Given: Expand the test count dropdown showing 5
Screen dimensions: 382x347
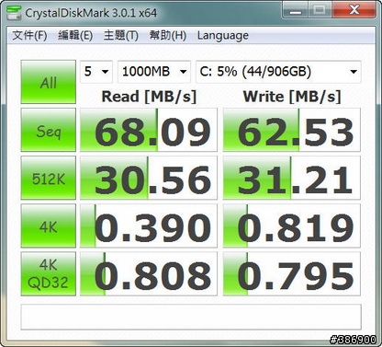Looking at the screenshot, I should point(96,72).
